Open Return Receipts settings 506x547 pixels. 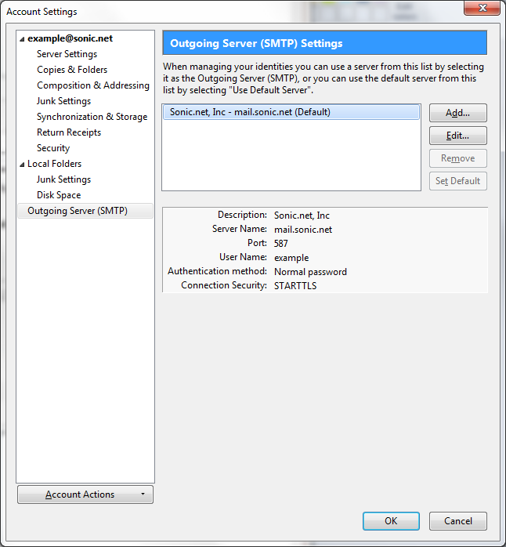tap(69, 132)
